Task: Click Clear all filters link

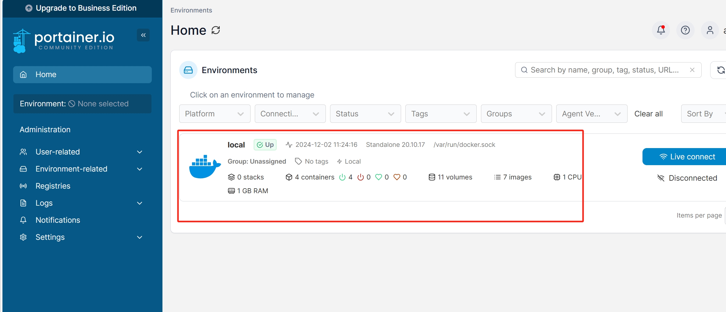Action: (x=648, y=114)
